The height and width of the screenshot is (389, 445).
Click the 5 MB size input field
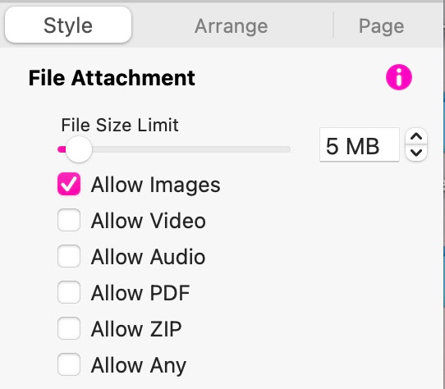[360, 145]
